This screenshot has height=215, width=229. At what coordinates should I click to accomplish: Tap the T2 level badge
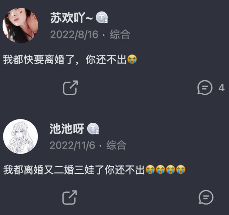tap(93, 129)
